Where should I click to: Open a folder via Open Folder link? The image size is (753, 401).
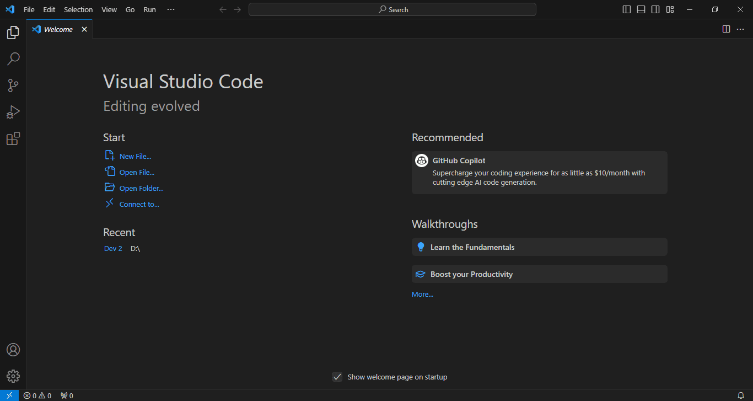pyautogui.click(x=141, y=188)
